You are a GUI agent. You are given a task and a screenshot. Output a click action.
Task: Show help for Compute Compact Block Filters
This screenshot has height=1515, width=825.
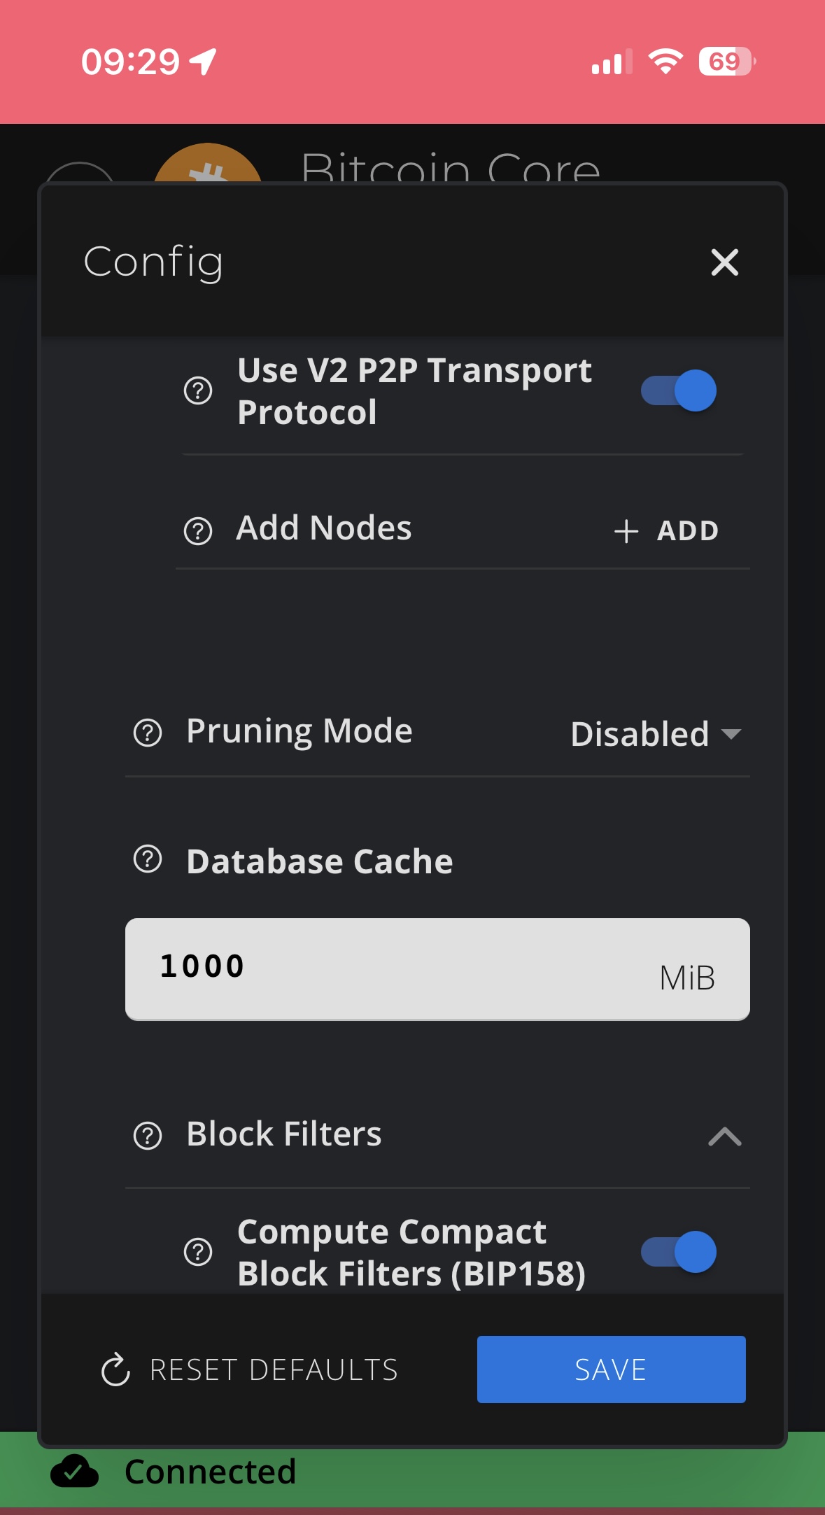coord(198,1252)
